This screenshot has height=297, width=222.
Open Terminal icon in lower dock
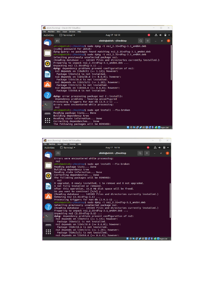click(x=48, y=217)
